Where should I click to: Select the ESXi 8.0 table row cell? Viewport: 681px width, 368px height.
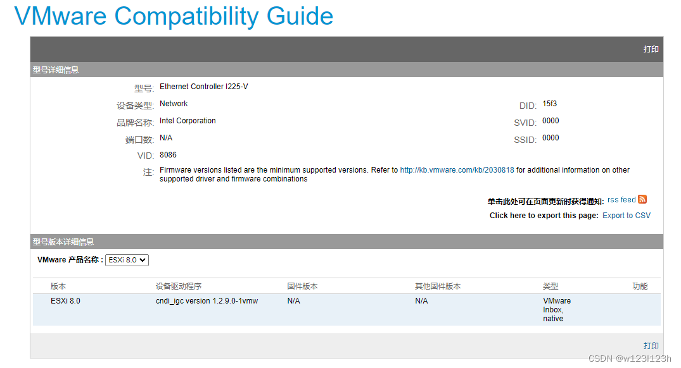coord(66,301)
